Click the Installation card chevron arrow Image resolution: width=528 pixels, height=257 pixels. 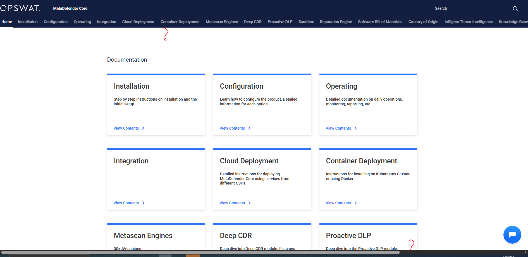144,128
